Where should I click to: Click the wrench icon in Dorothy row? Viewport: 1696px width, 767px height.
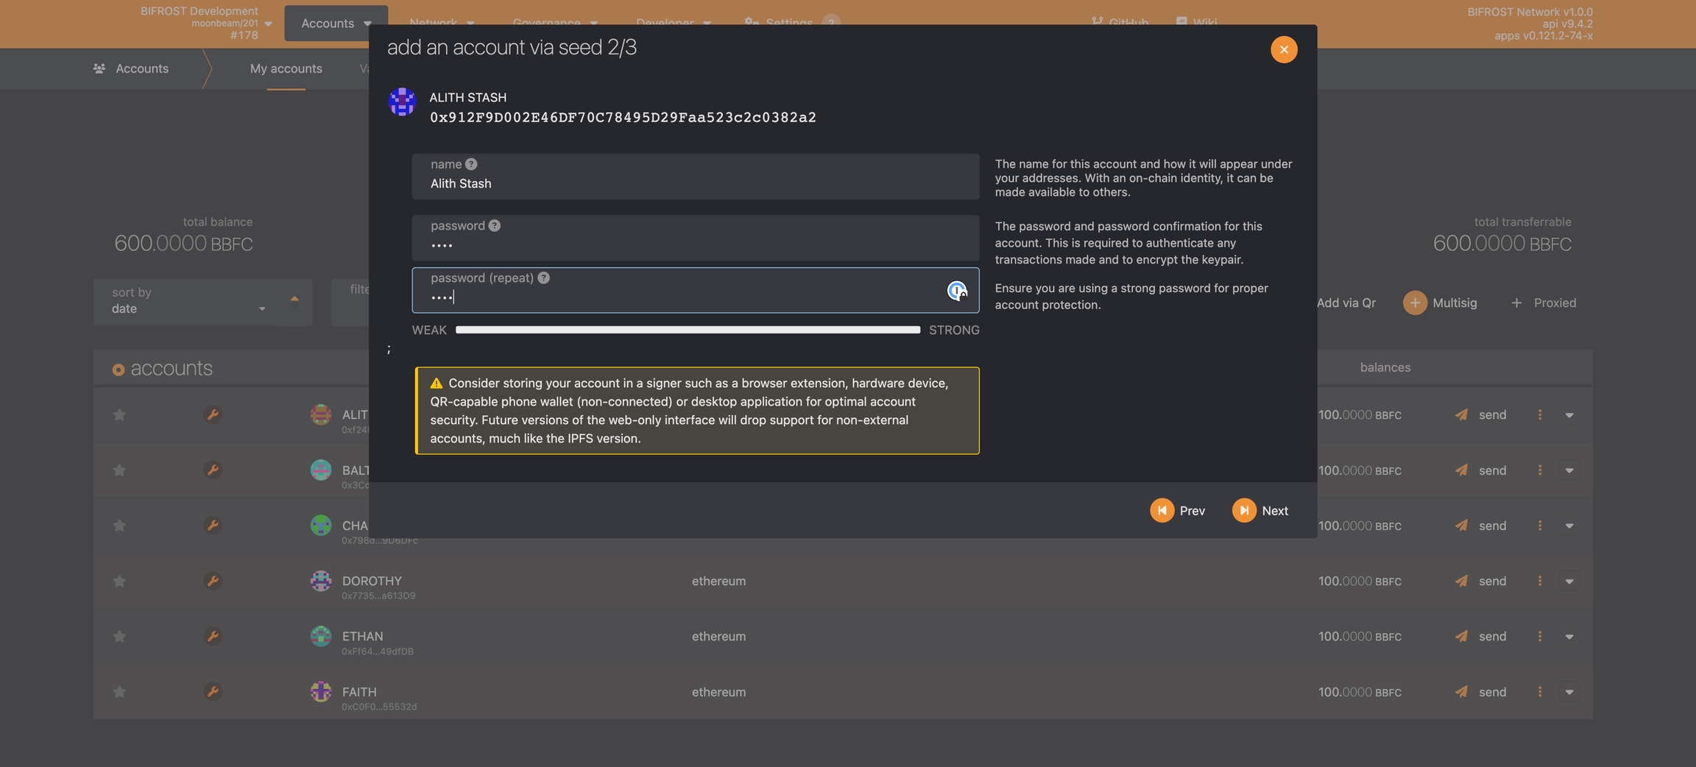[x=212, y=582]
